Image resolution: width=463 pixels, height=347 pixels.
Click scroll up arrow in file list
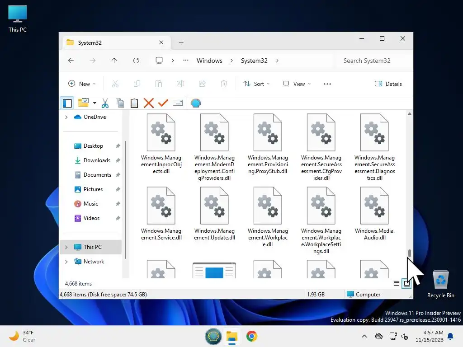(410, 114)
